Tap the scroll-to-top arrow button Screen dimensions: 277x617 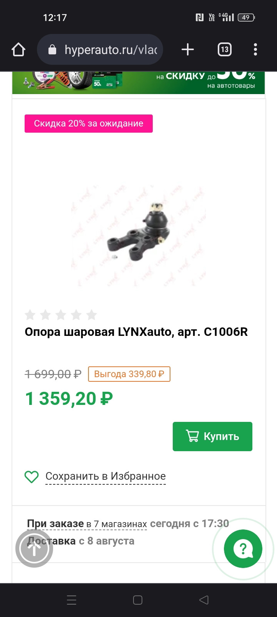coord(34,549)
